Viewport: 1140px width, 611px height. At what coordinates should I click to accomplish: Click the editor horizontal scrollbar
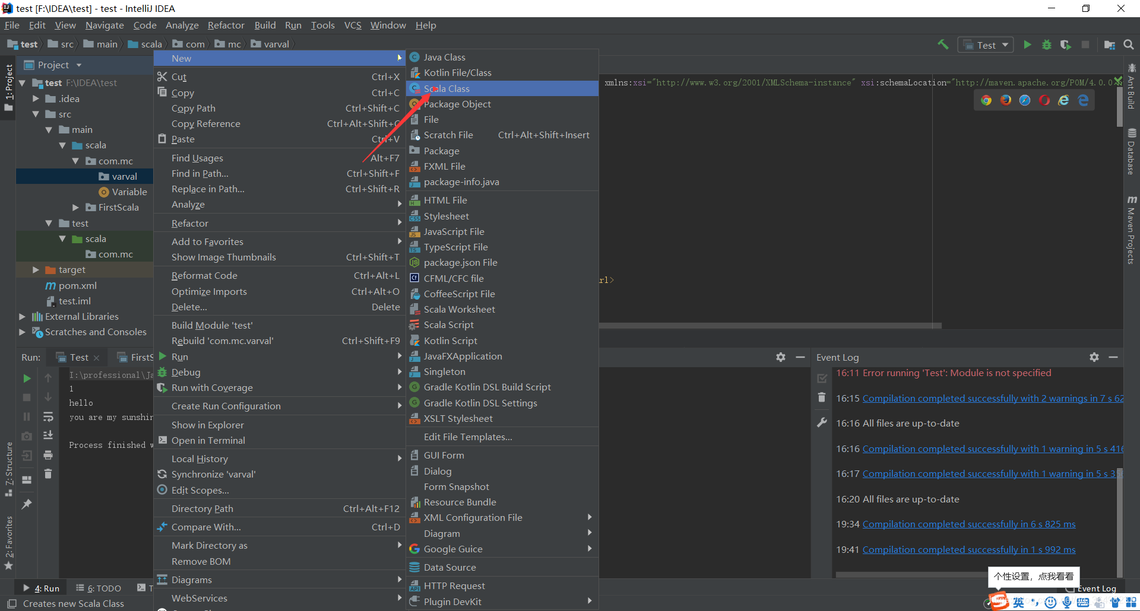(770, 325)
